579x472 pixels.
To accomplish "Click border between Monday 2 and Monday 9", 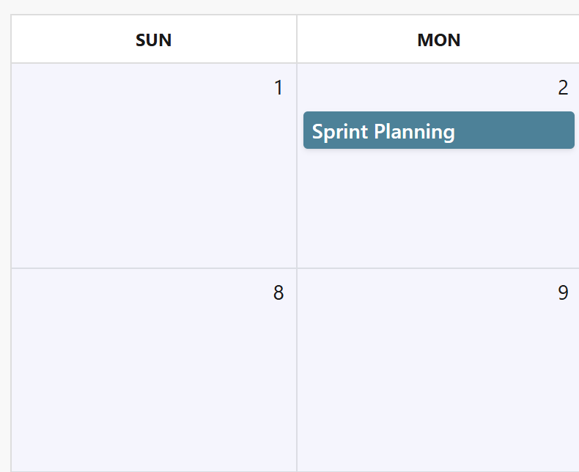I will tap(438, 268).
